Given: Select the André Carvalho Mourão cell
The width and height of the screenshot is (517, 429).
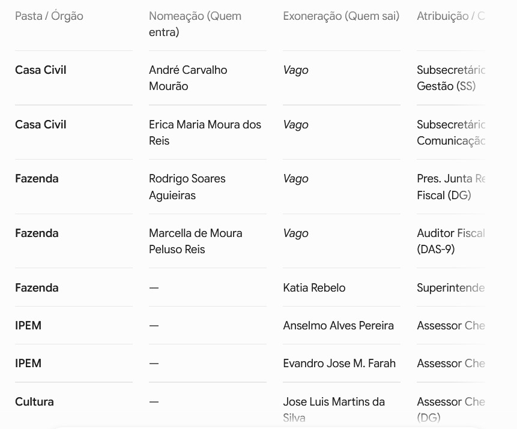Looking at the screenshot, I should (188, 78).
